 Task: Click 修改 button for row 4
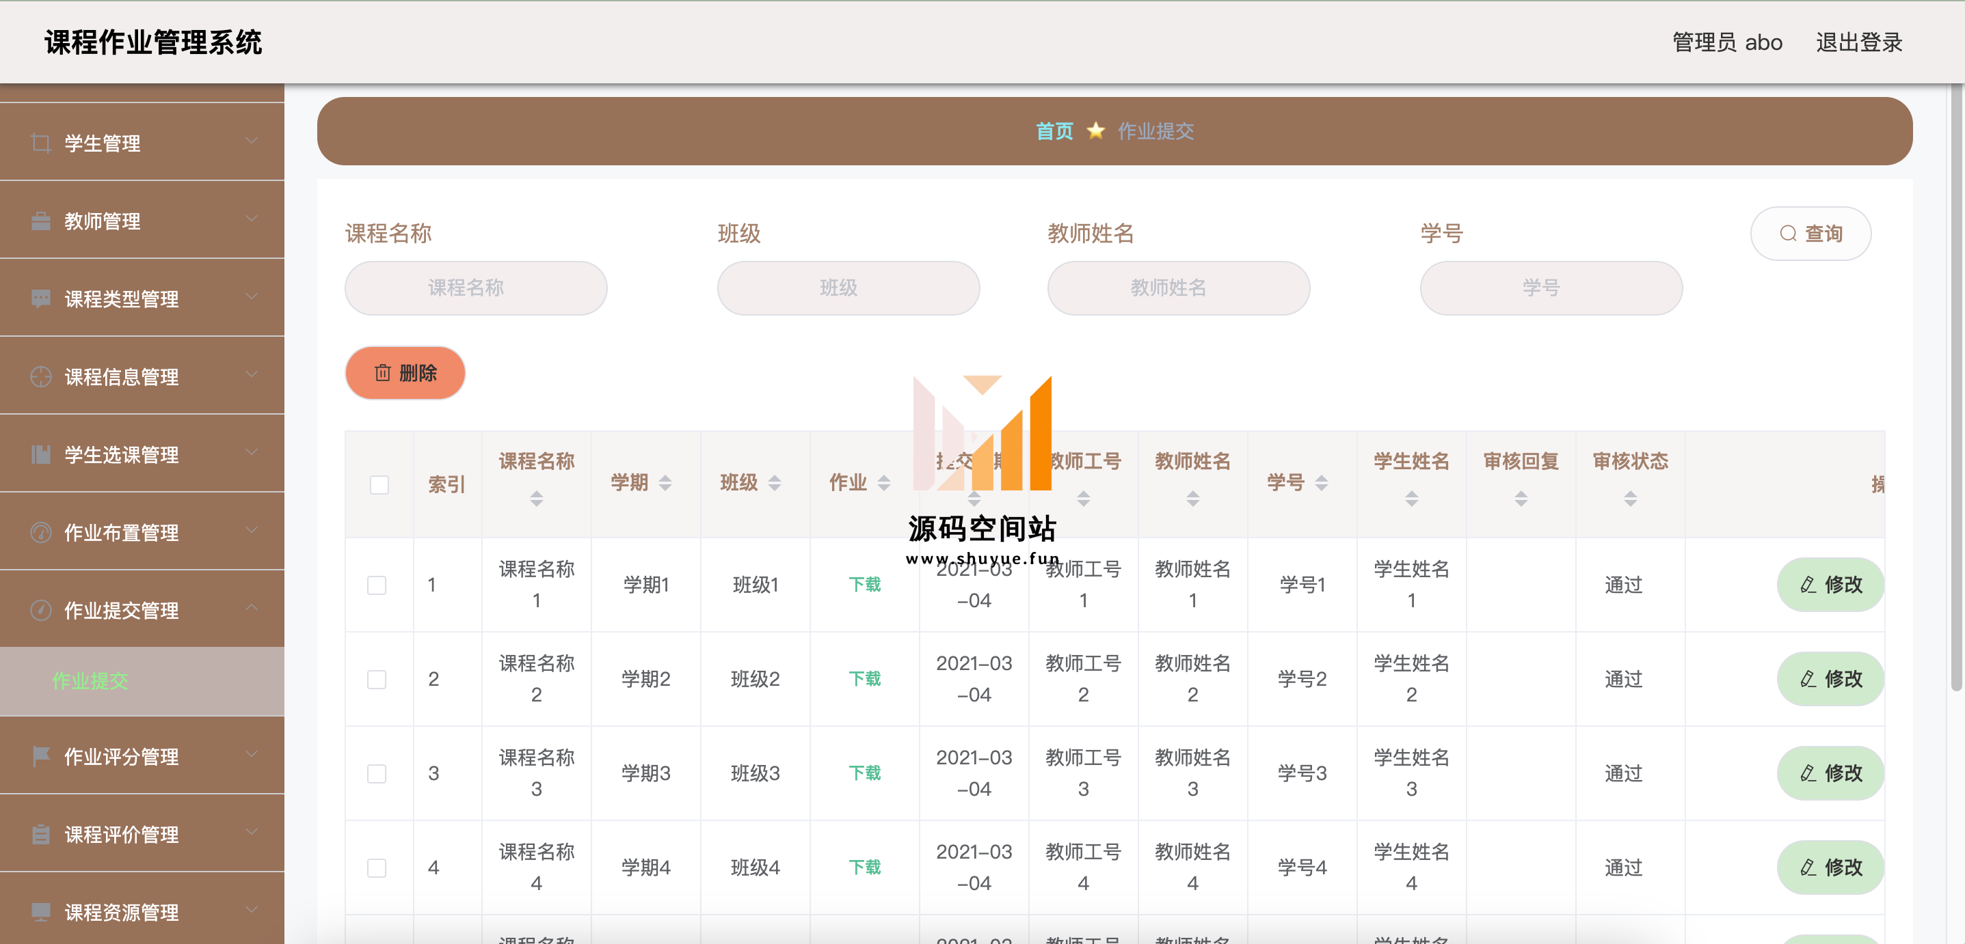pos(1830,867)
